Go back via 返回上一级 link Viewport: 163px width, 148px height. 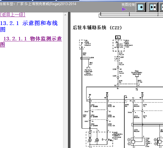[13, 15]
